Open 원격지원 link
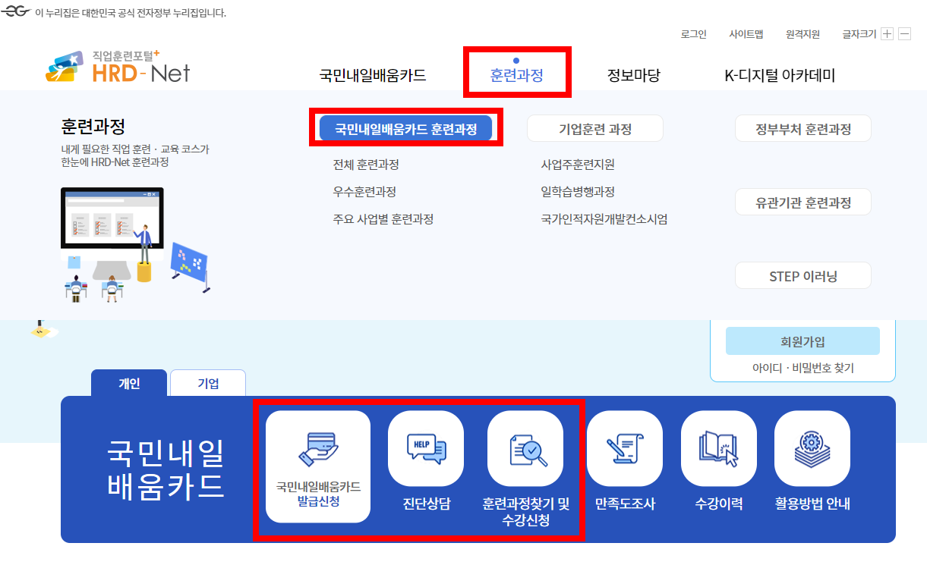 [803, 34]
